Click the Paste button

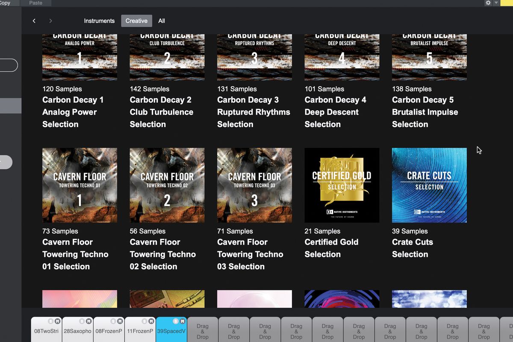tap(35, 3)
